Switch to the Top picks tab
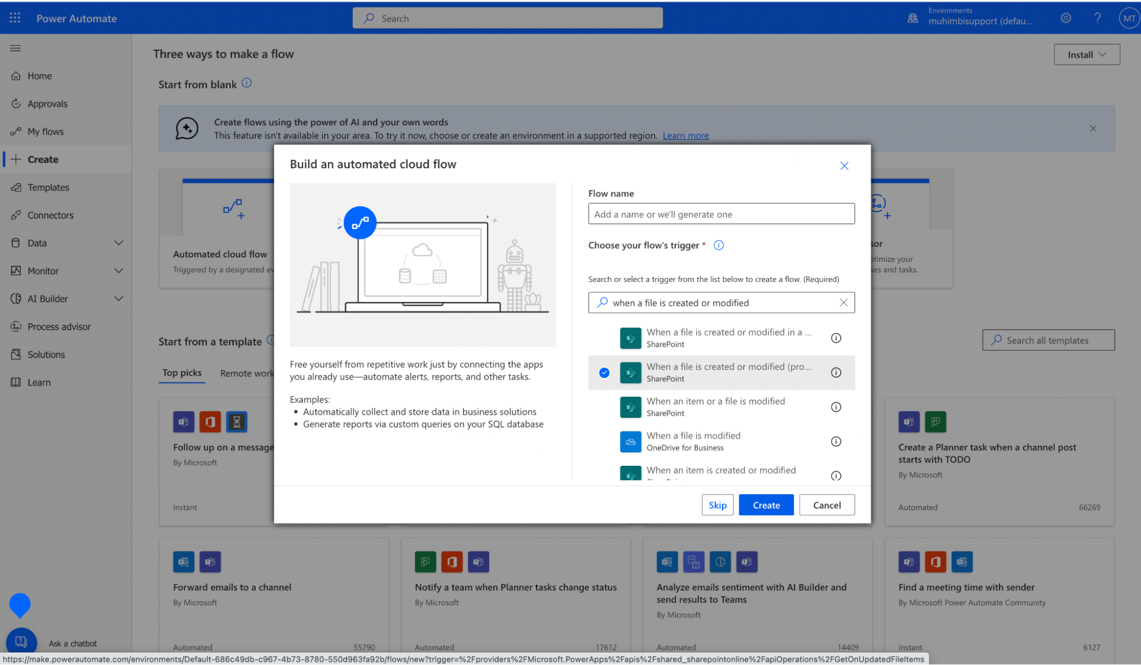 tap(182, 373)
